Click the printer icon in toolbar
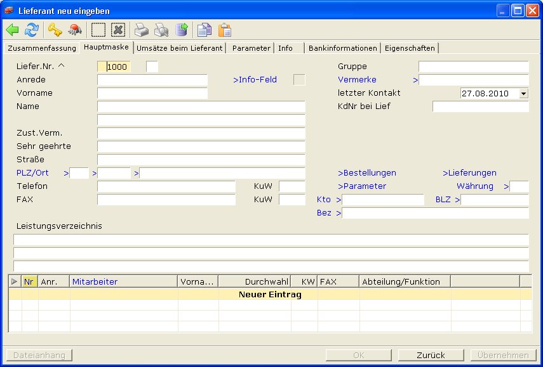543x367 pixels. pos(141,30)
